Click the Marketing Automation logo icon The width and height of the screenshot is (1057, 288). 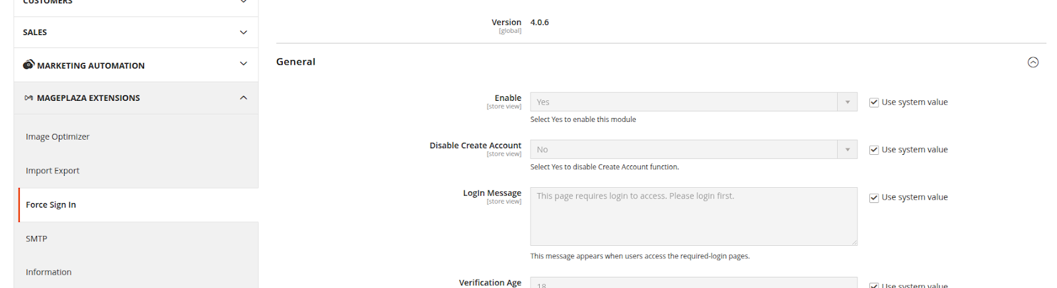tap(28, 65)
